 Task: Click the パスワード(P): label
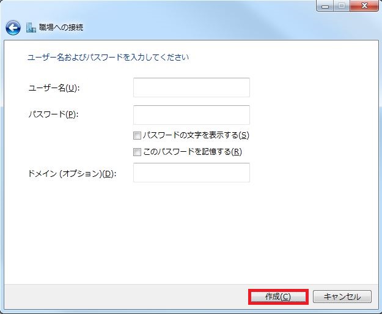point(54,115)
